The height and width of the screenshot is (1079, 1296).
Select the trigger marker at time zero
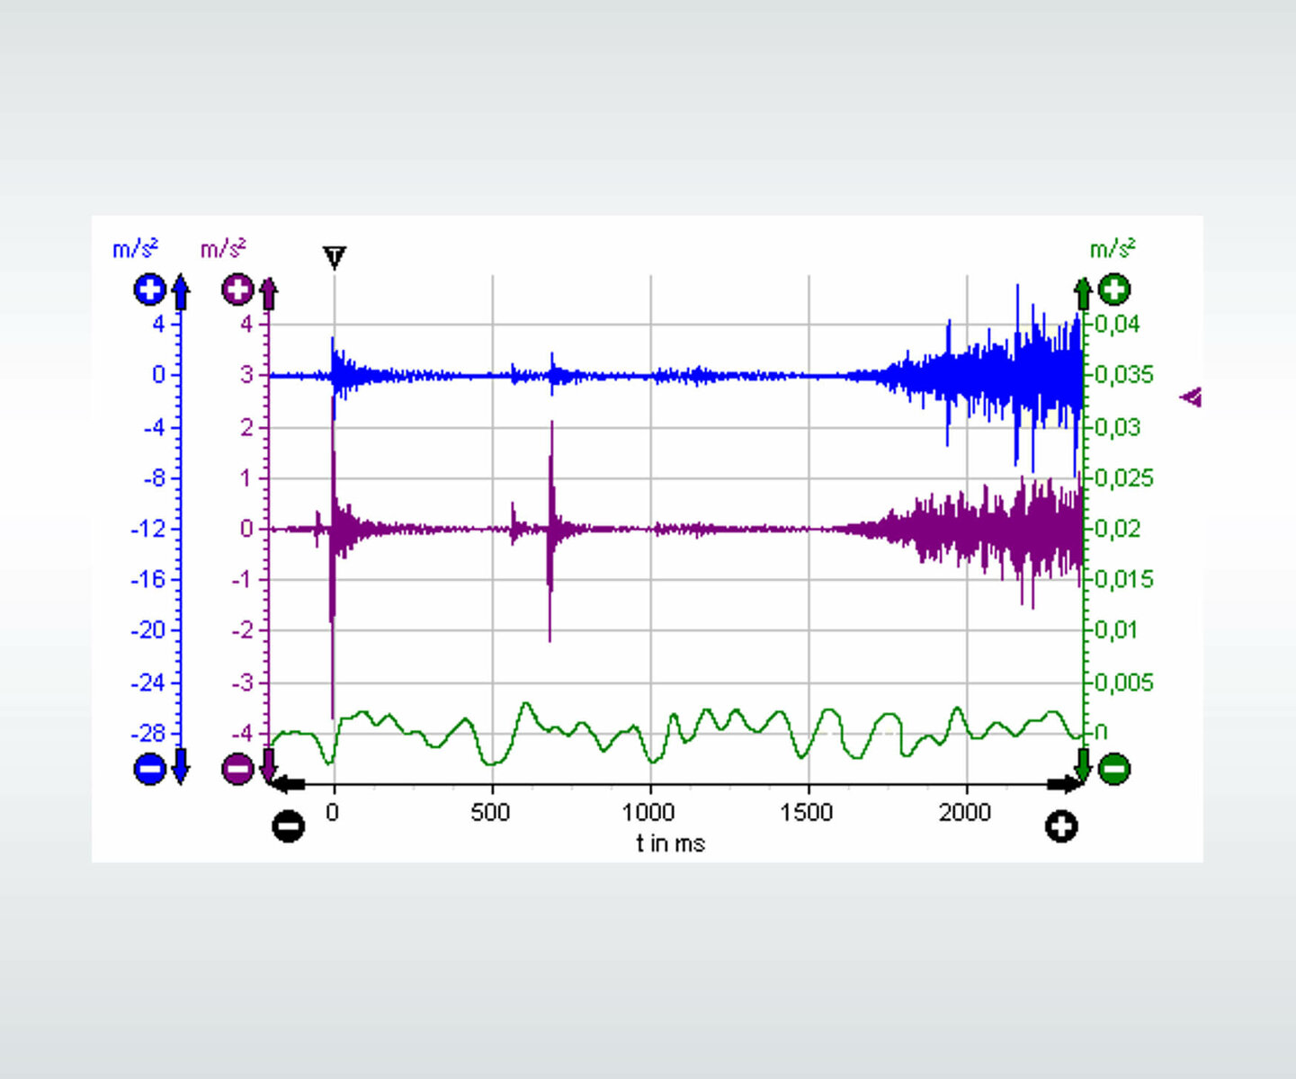click(335, 258)
